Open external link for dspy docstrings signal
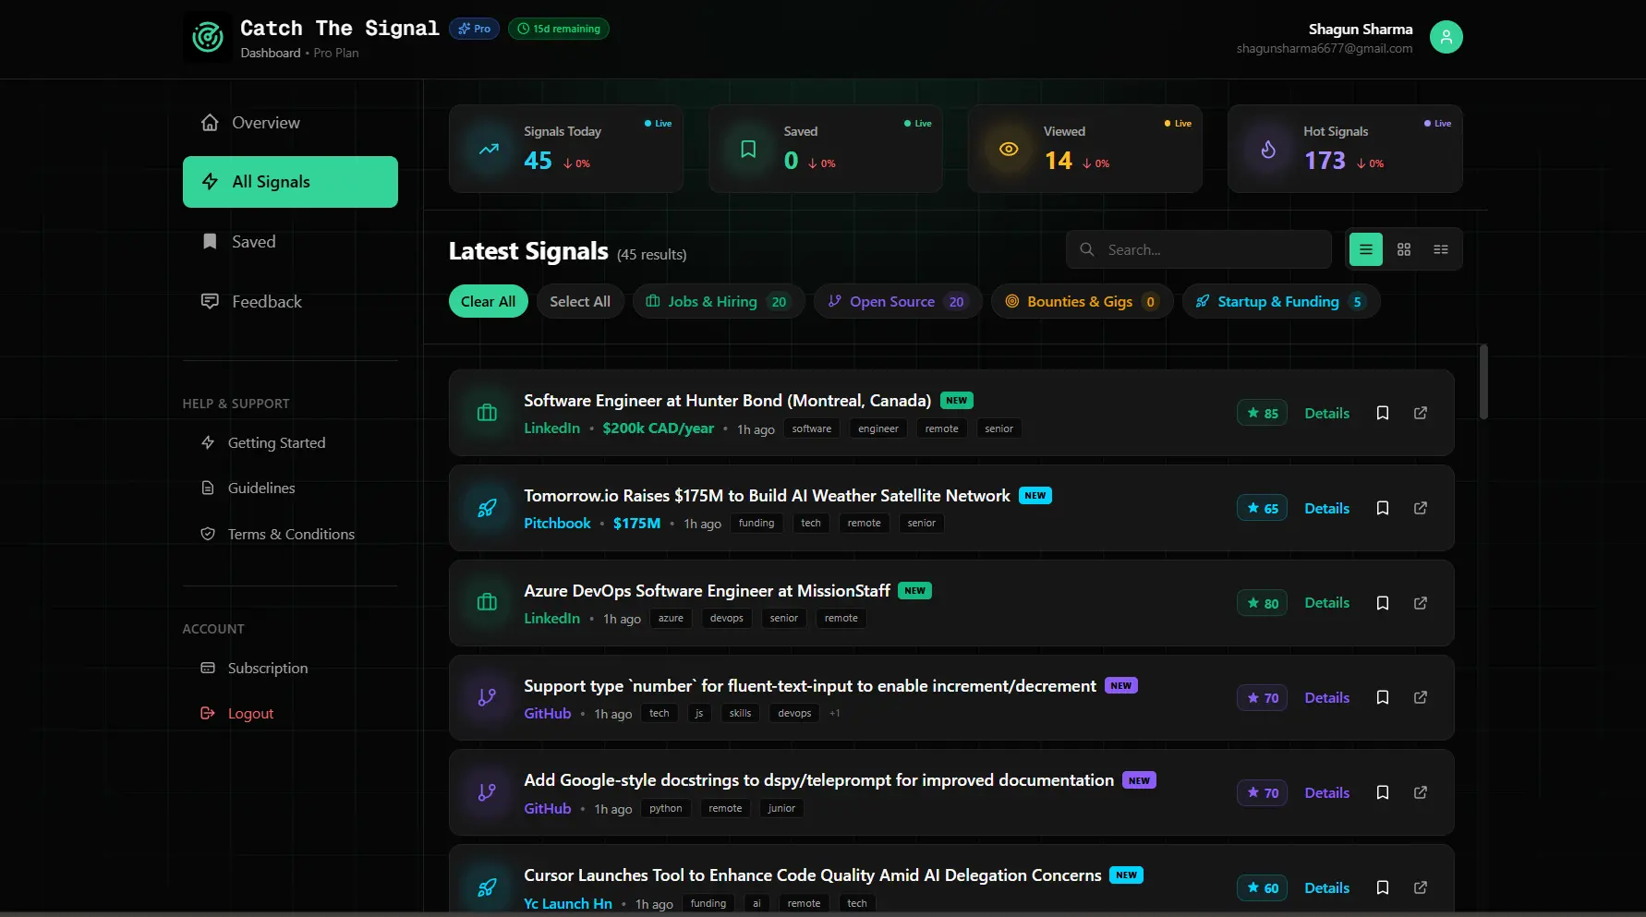Image resolution: width=1646 pixels, height=917 pixels. [1420, 792]
